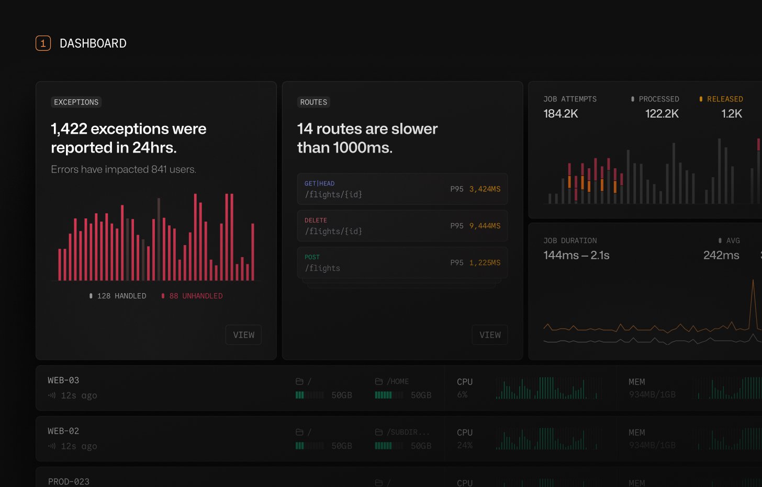Click the WEB-03 CPU usage chart
762x487 pixels.
click(548, 388)
